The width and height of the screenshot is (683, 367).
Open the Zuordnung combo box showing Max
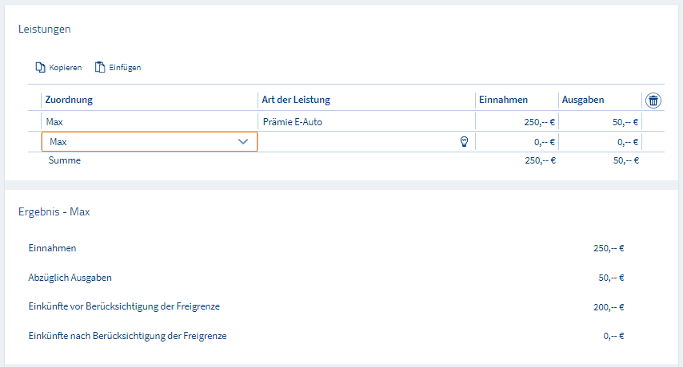pyautogui.click(x=150, y=141)
